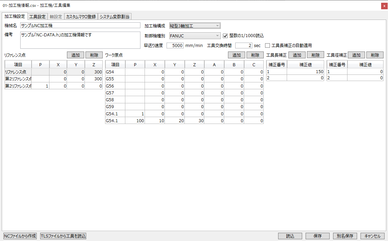
Task: Click the 機械名 text field
Action: 80,25
